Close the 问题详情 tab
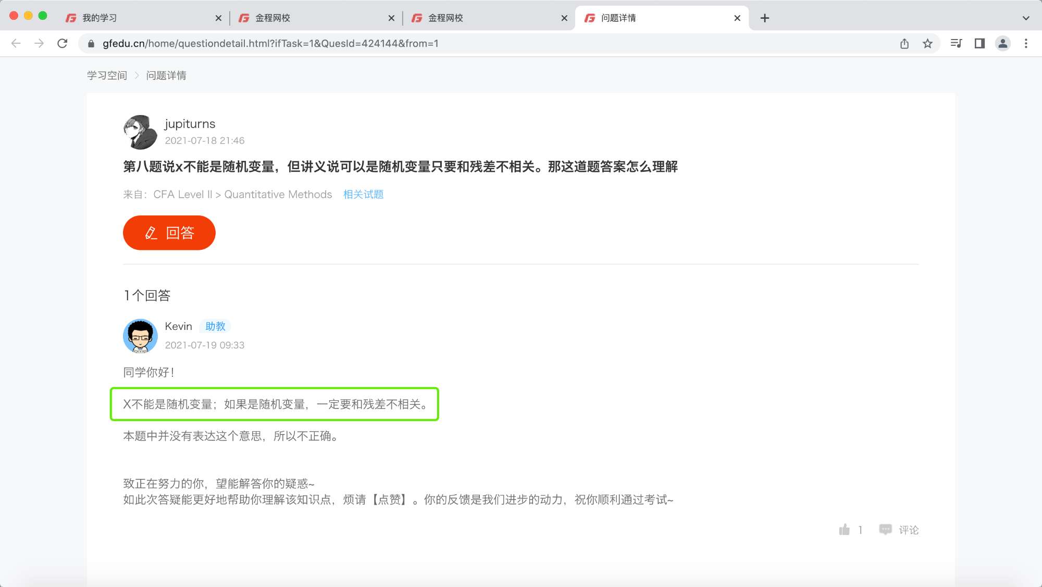The width and height of the screenshot is (1042, 587). click(737, 18)
